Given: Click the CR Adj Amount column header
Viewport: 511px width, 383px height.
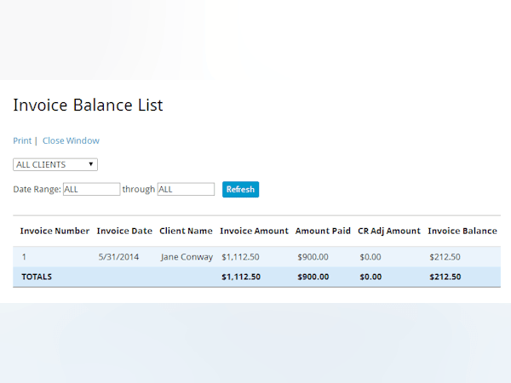Looking at the screenshot, I should 389,231.
